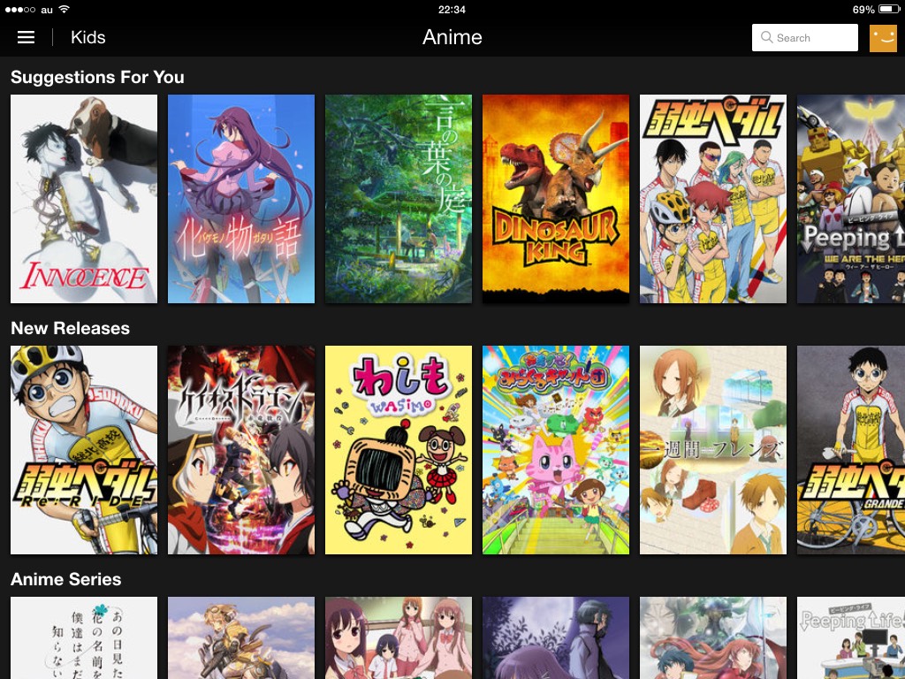The image size is (905, 679).
Task: Open the Peeping Life poster in Anime Series
Action: coord(851,638)
